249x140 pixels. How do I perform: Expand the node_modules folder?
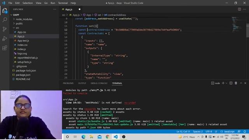[x=24, y=19]
